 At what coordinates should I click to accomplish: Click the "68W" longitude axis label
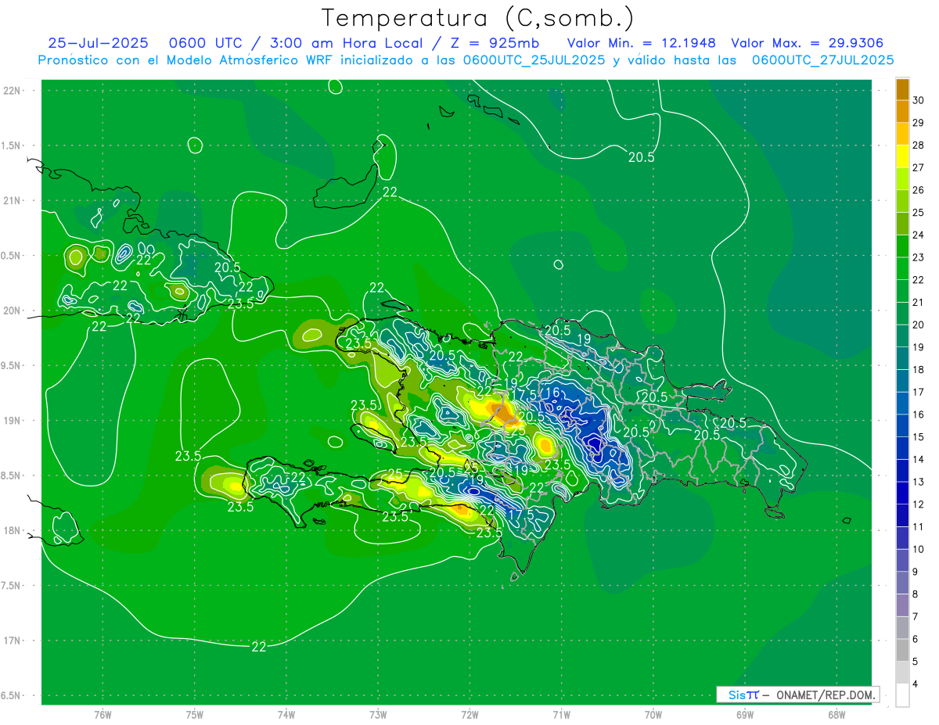836,715
